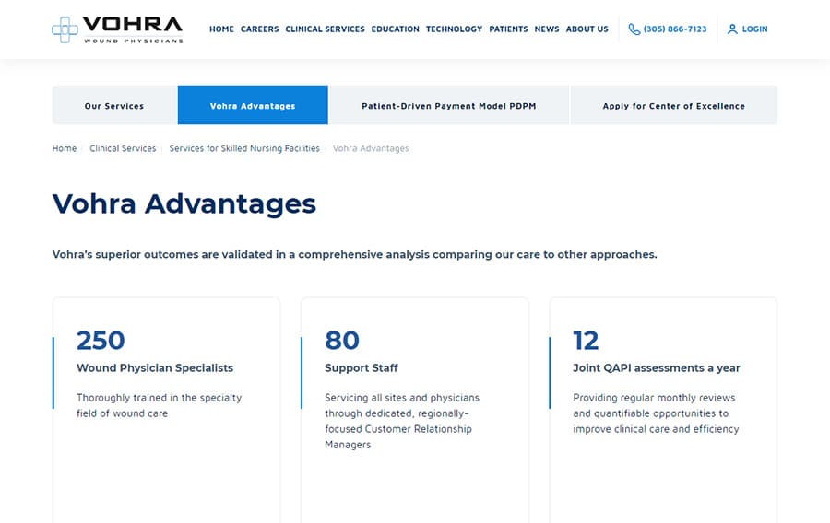830x523 pixels.
Task: Click the user profile login icon
Action: pos(732,29)
